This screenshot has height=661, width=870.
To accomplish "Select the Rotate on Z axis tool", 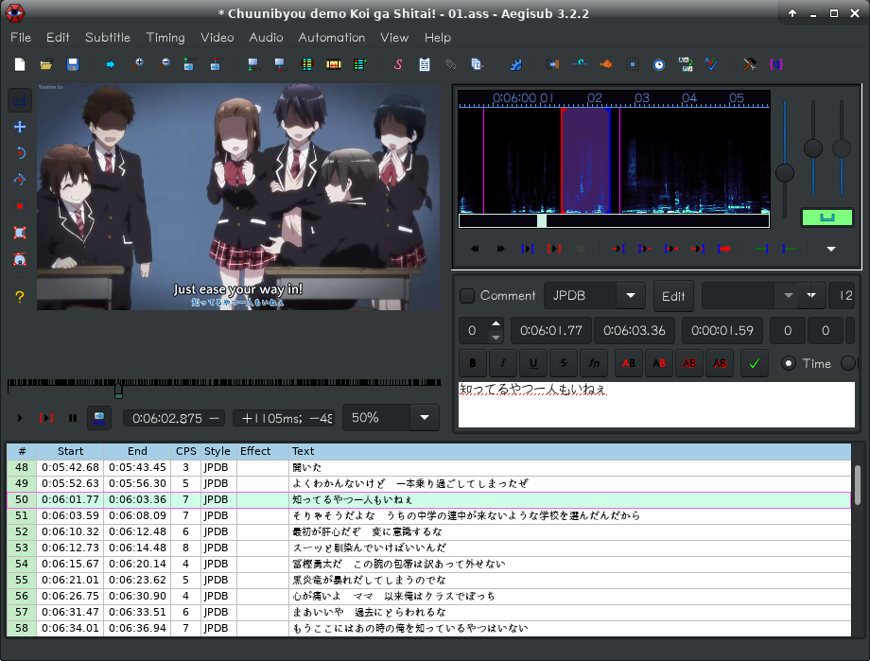I will [x=20, y=153].
